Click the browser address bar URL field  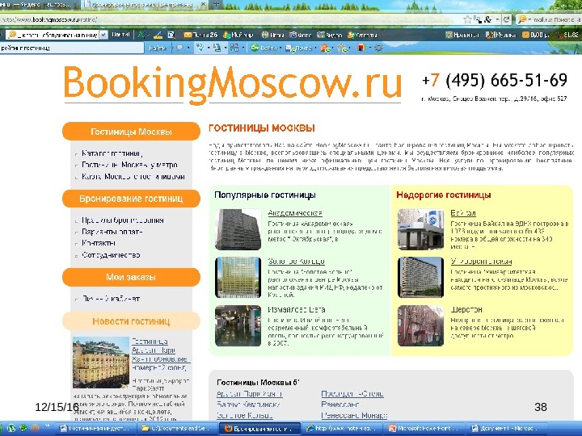pyautogui.click(x=230, y=19)
